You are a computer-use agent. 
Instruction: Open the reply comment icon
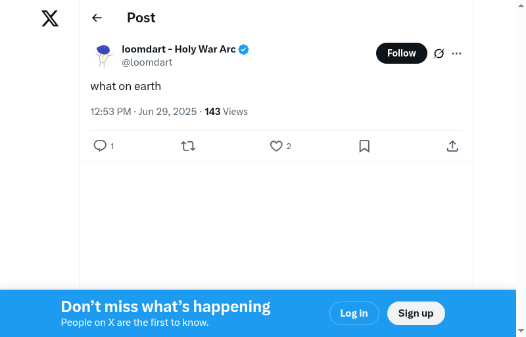pyautogui.click(x=100, y=146)
